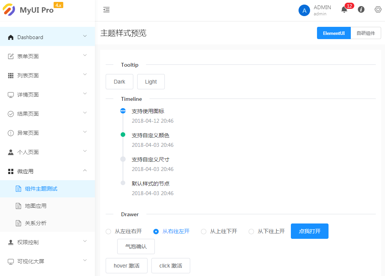Collapse the sidebar with the menu fold icon
This screenshot has width=385, height=276.
(106, 10)
